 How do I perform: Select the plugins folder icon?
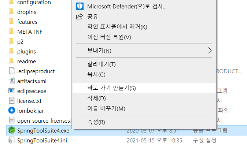[x=11, y=51]
